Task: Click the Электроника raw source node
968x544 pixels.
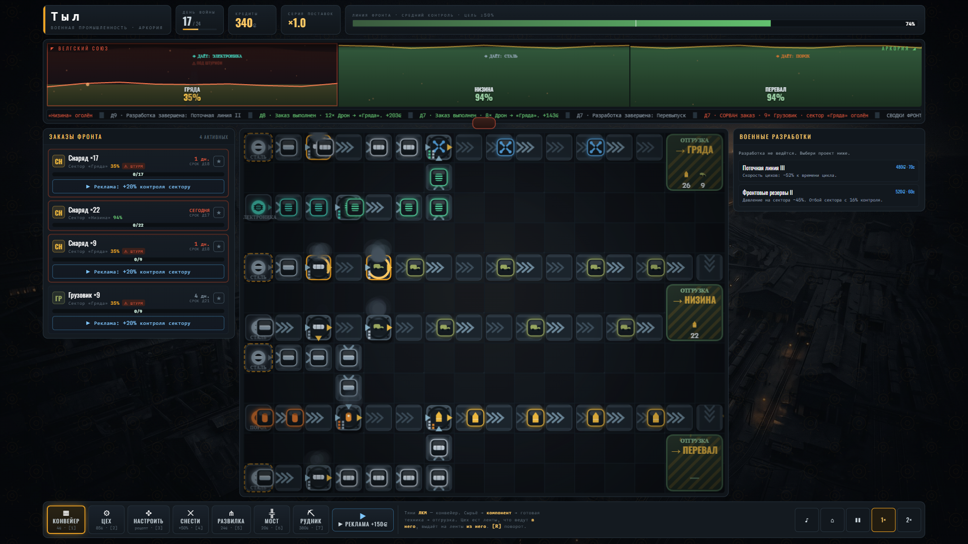Action: point(258,207)
